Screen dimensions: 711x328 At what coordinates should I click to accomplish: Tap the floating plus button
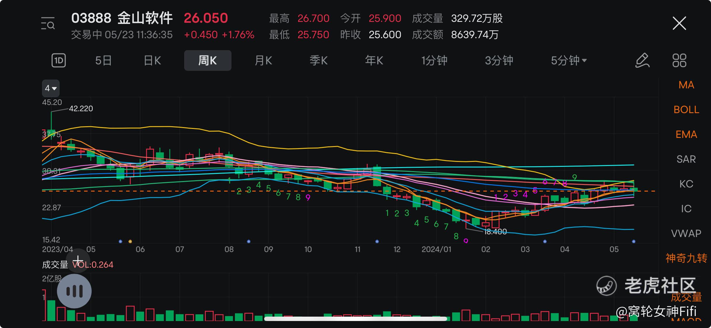[x=78, y=260]
